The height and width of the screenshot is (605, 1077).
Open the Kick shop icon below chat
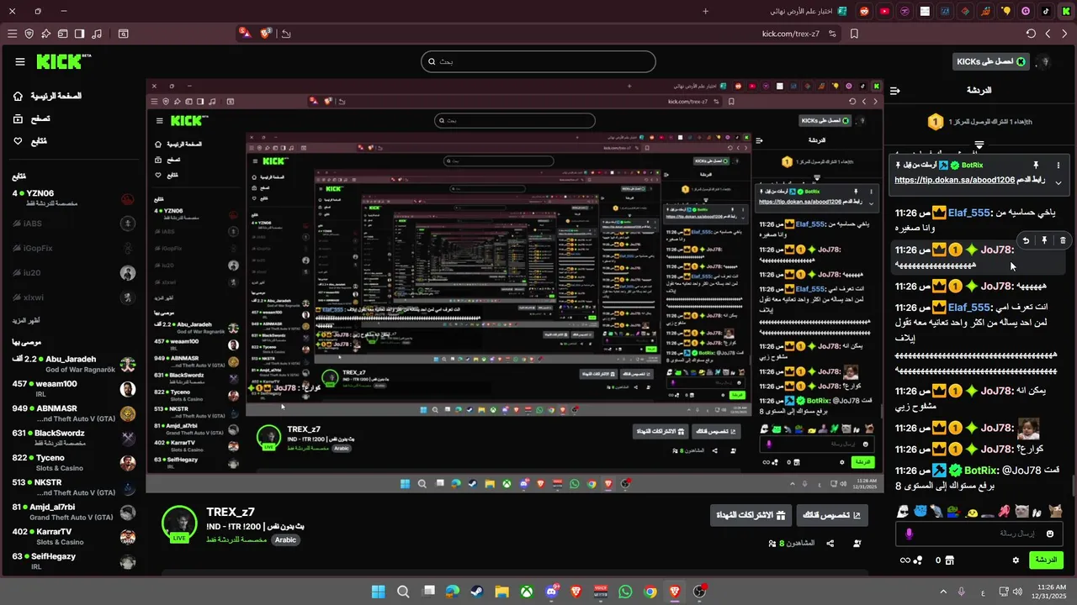[x=949, y=560]
